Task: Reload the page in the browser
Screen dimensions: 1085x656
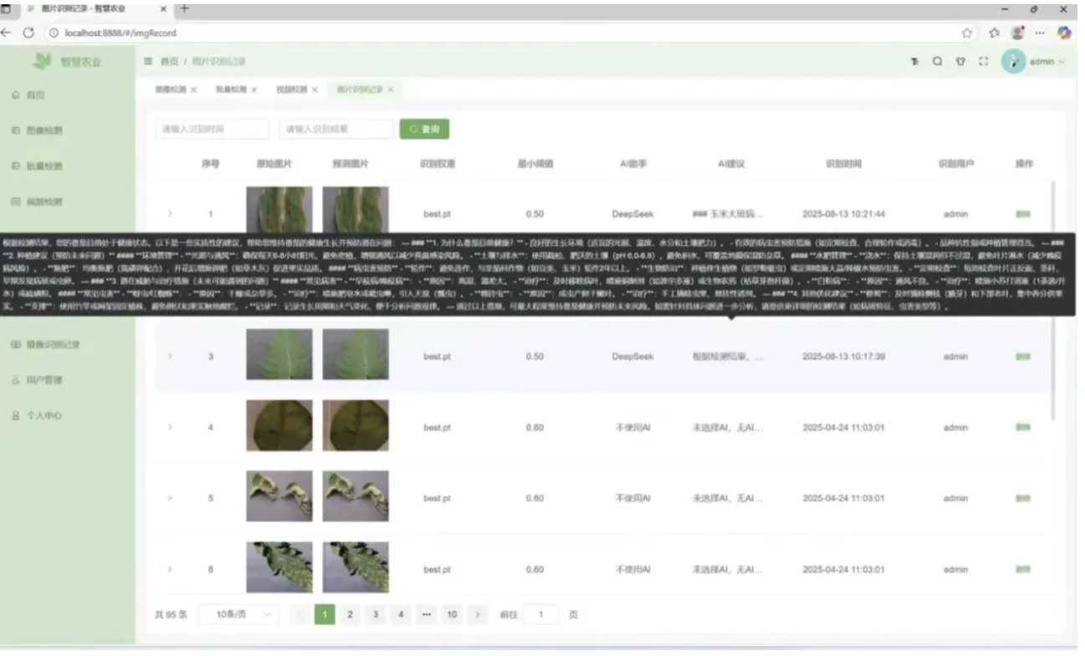Action: pyautogui.click(x=28, y=33)
